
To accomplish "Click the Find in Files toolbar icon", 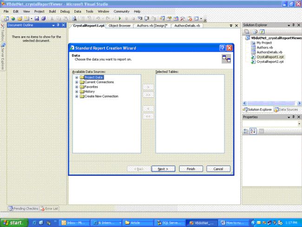I will 74,19.
